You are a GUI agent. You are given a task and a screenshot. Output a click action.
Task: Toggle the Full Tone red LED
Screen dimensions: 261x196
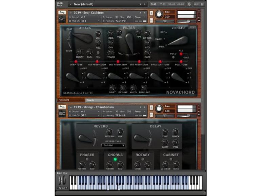pos(181,62)
